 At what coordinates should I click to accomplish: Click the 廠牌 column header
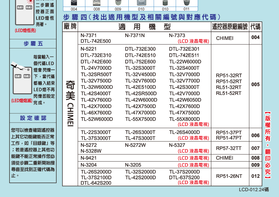click(x=70, y=26)
